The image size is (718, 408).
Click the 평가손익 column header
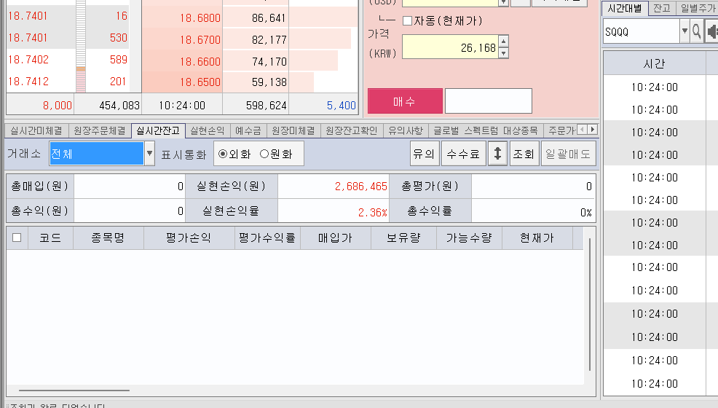pyautogui.click(x=189, y=238)
